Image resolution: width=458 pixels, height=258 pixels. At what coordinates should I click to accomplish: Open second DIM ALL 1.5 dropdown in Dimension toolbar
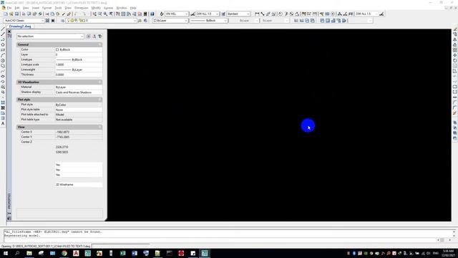coord(366,14)
